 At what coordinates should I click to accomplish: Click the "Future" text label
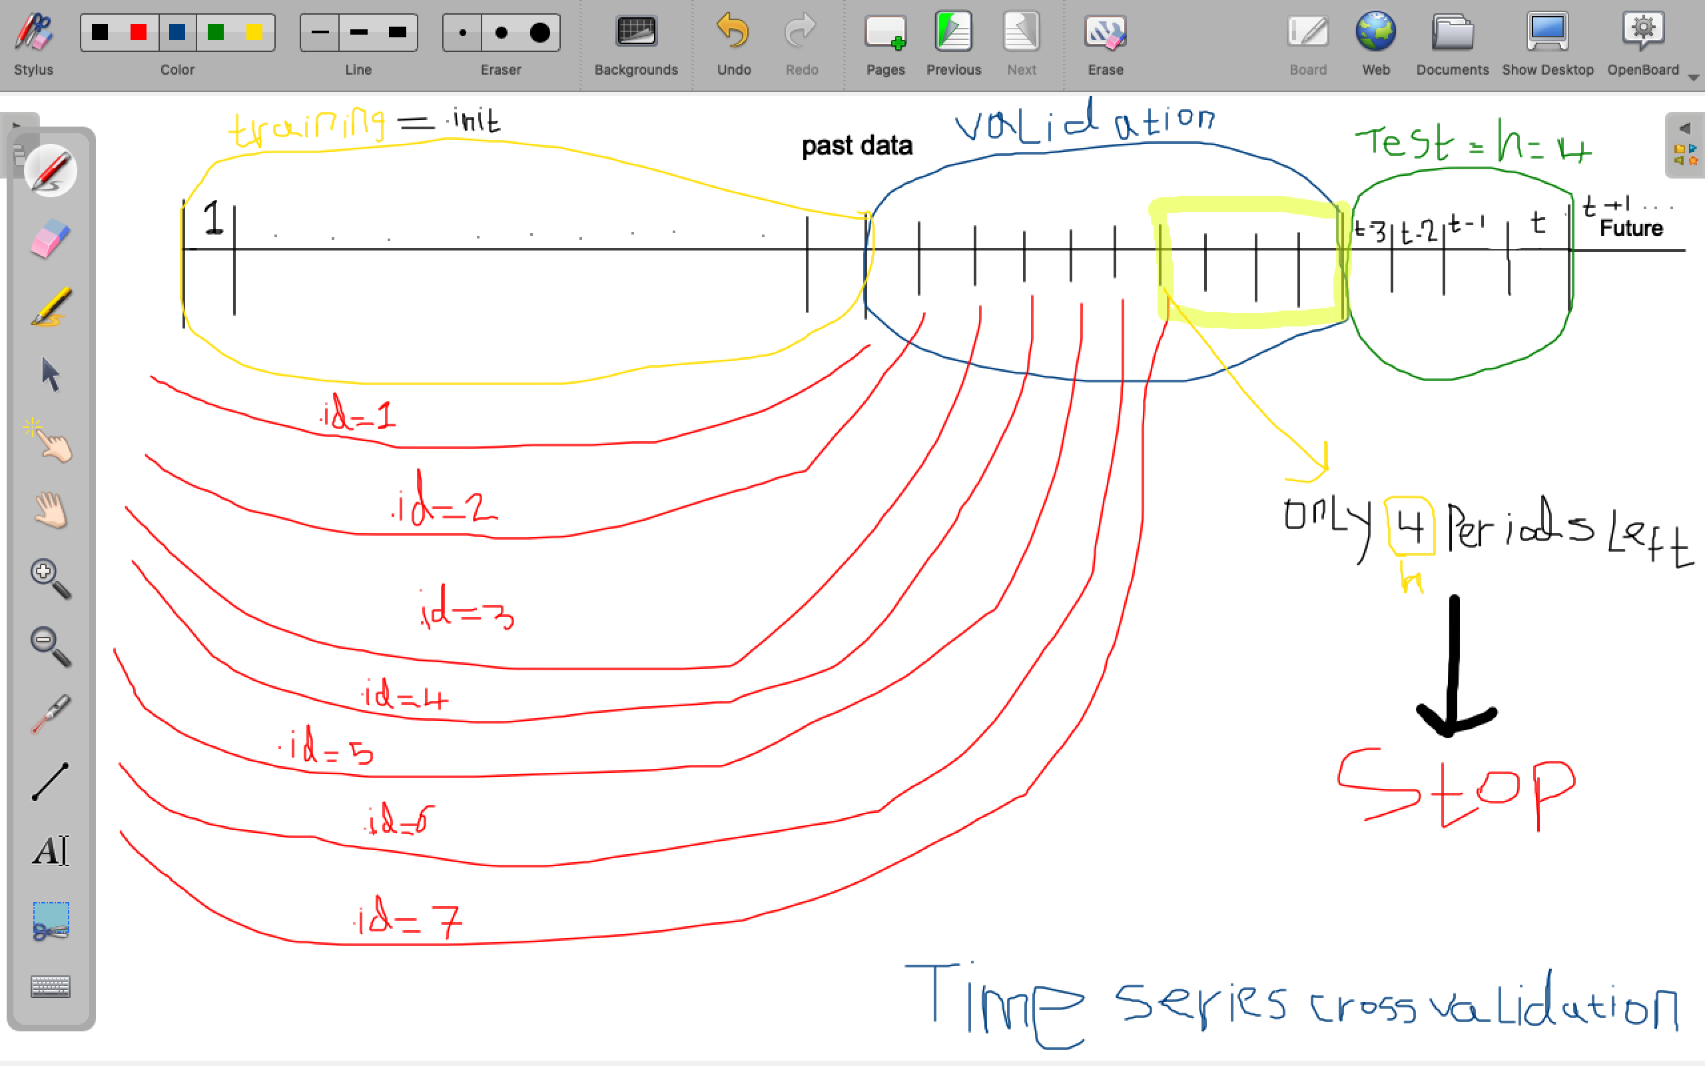click(x=1631, y=228)
